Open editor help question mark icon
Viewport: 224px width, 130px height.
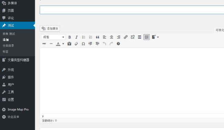118,44
